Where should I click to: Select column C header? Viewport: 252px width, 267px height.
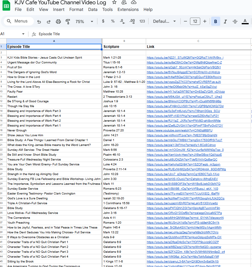(x=198, y=41)
